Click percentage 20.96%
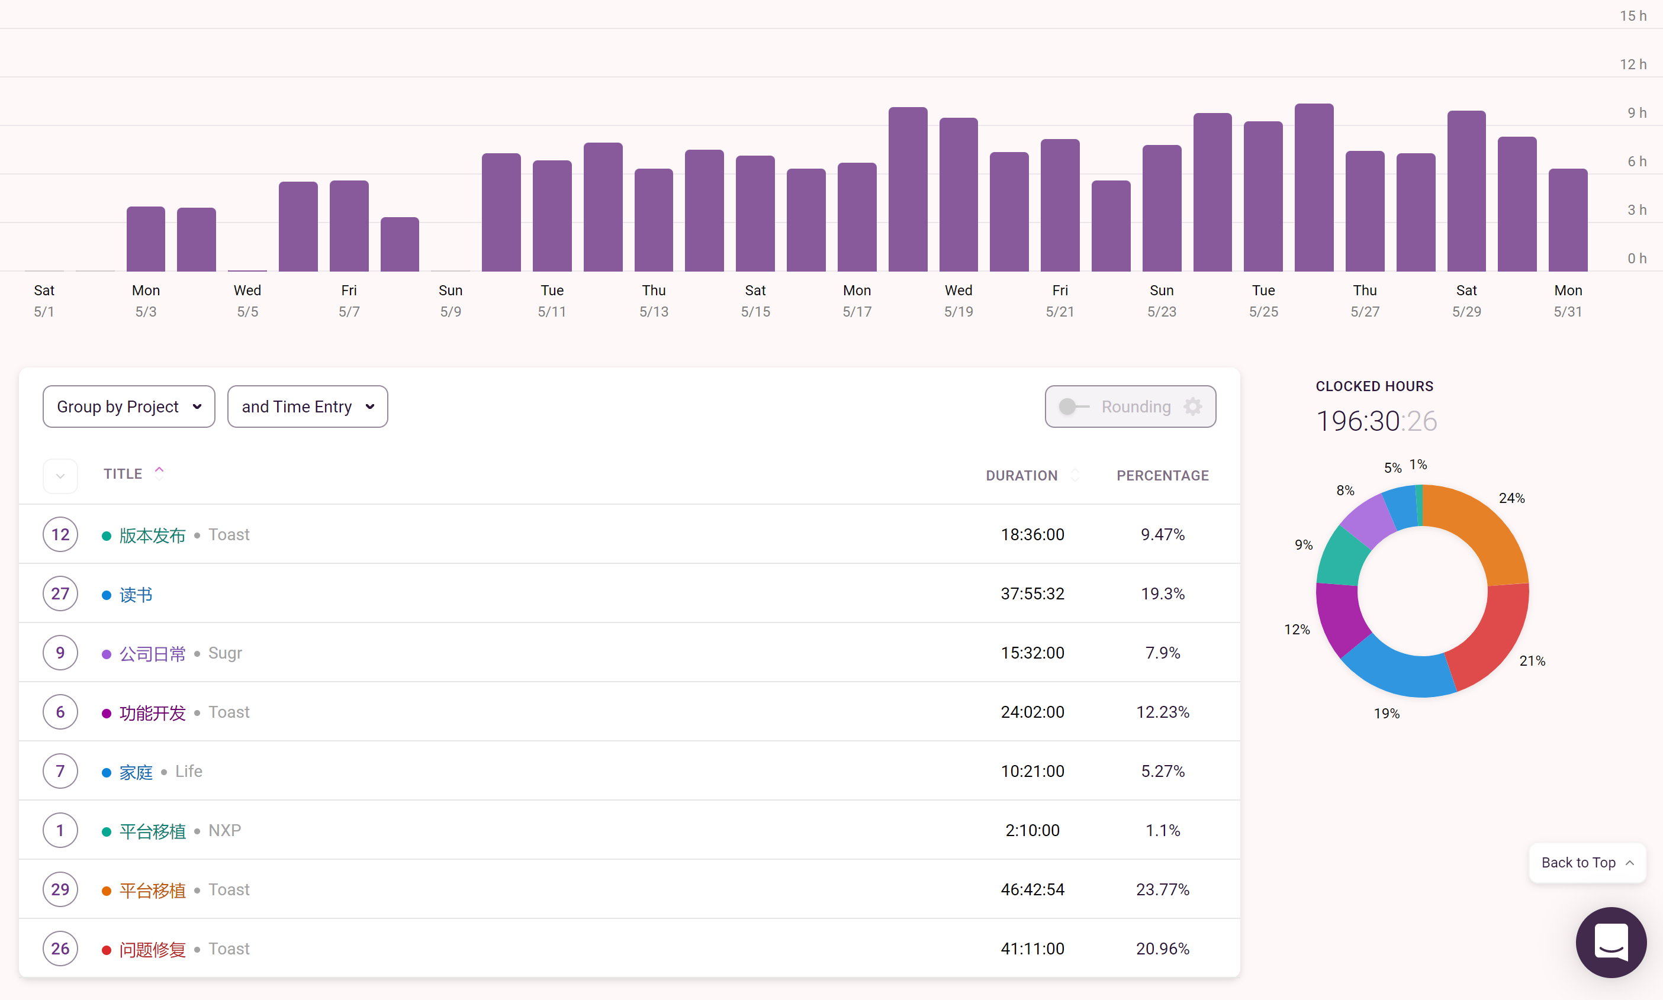 1162,949
